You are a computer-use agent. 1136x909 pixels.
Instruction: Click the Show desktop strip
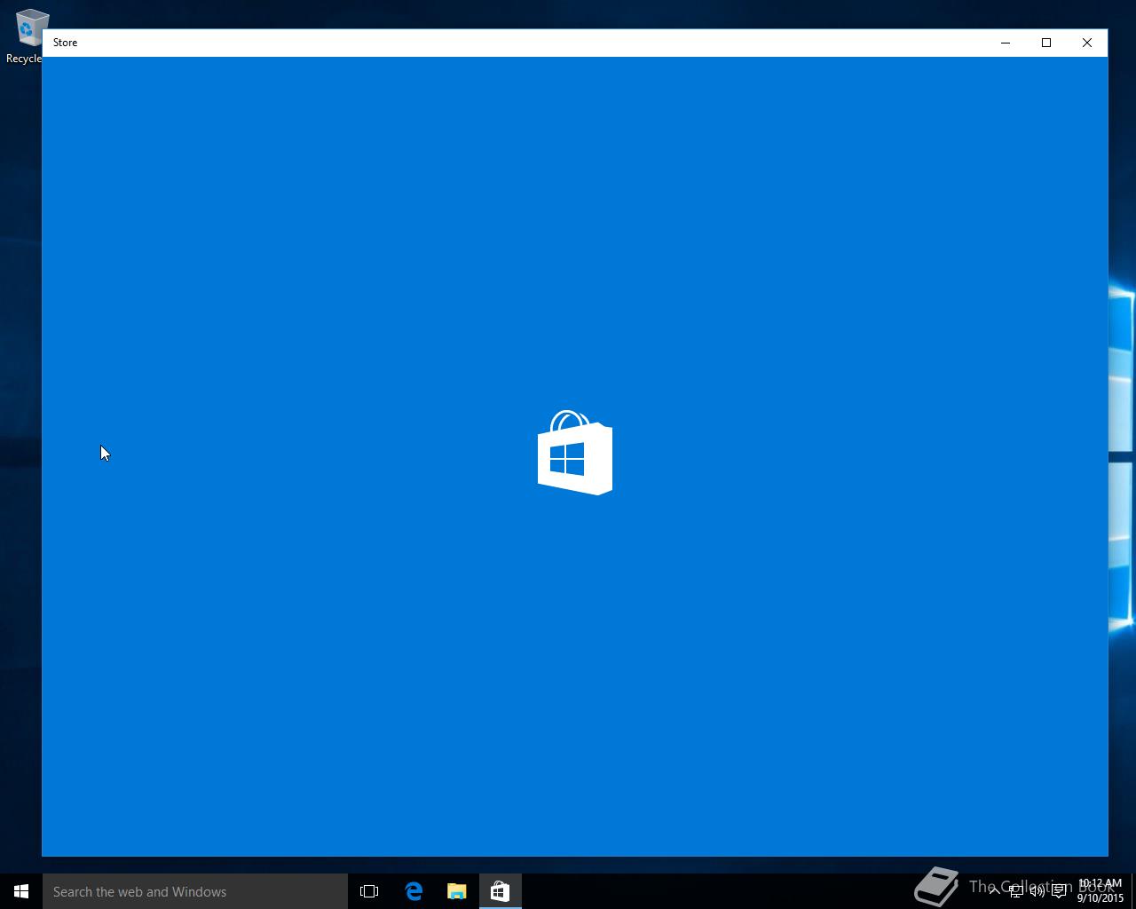pos(1133,891)
